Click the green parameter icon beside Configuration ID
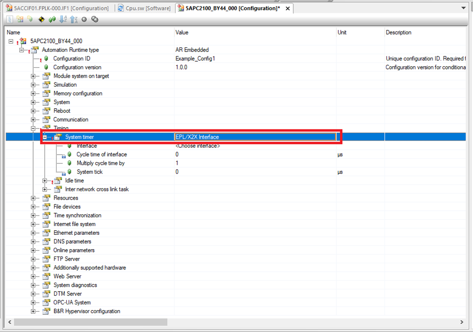Viewport: 473px width, 332px height. tap(46, 58)
